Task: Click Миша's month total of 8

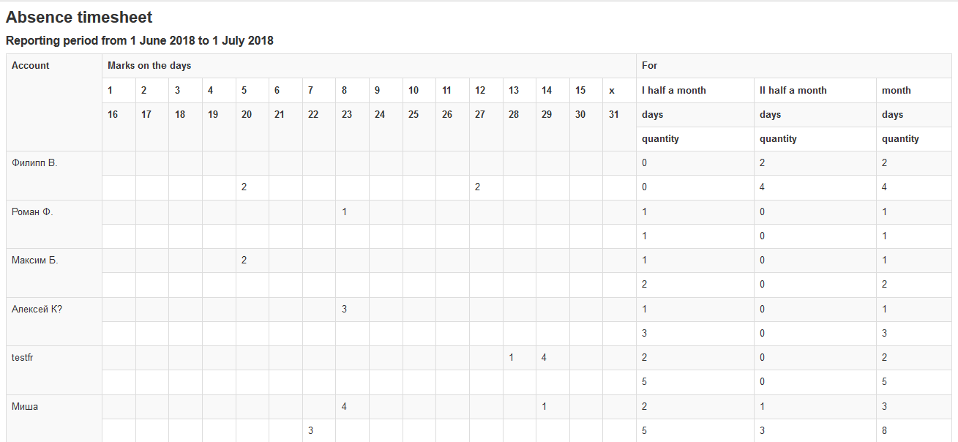Action: point(914,430)
